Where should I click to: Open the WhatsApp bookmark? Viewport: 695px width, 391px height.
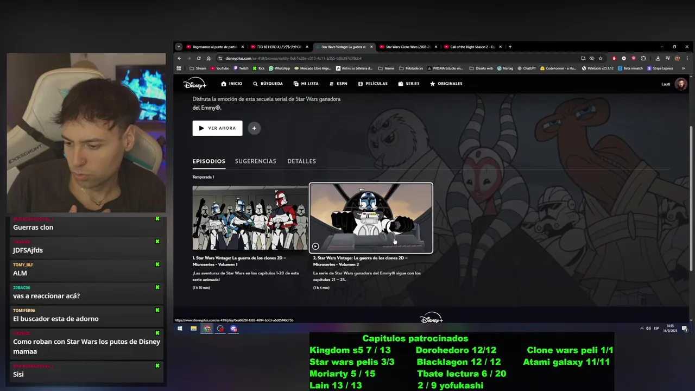pyautogui.click(x=280, y=68)
